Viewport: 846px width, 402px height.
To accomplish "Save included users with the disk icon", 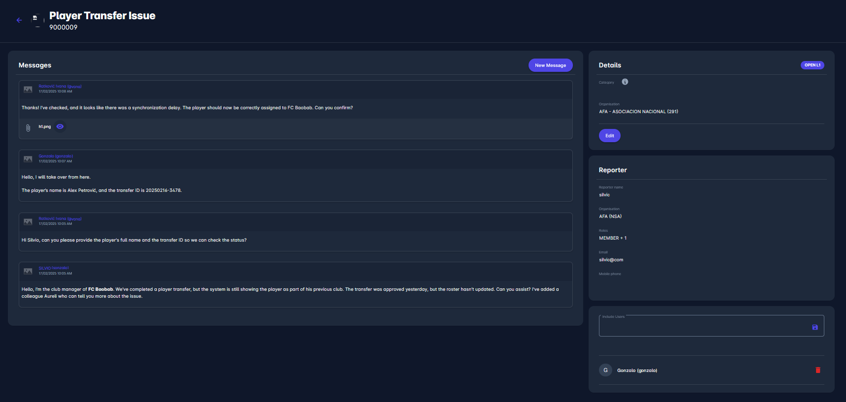I will (x=815, y=327).
